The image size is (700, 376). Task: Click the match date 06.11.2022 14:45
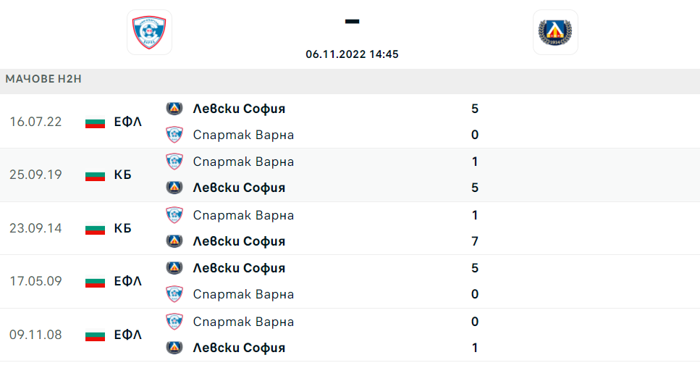[353, 54]
